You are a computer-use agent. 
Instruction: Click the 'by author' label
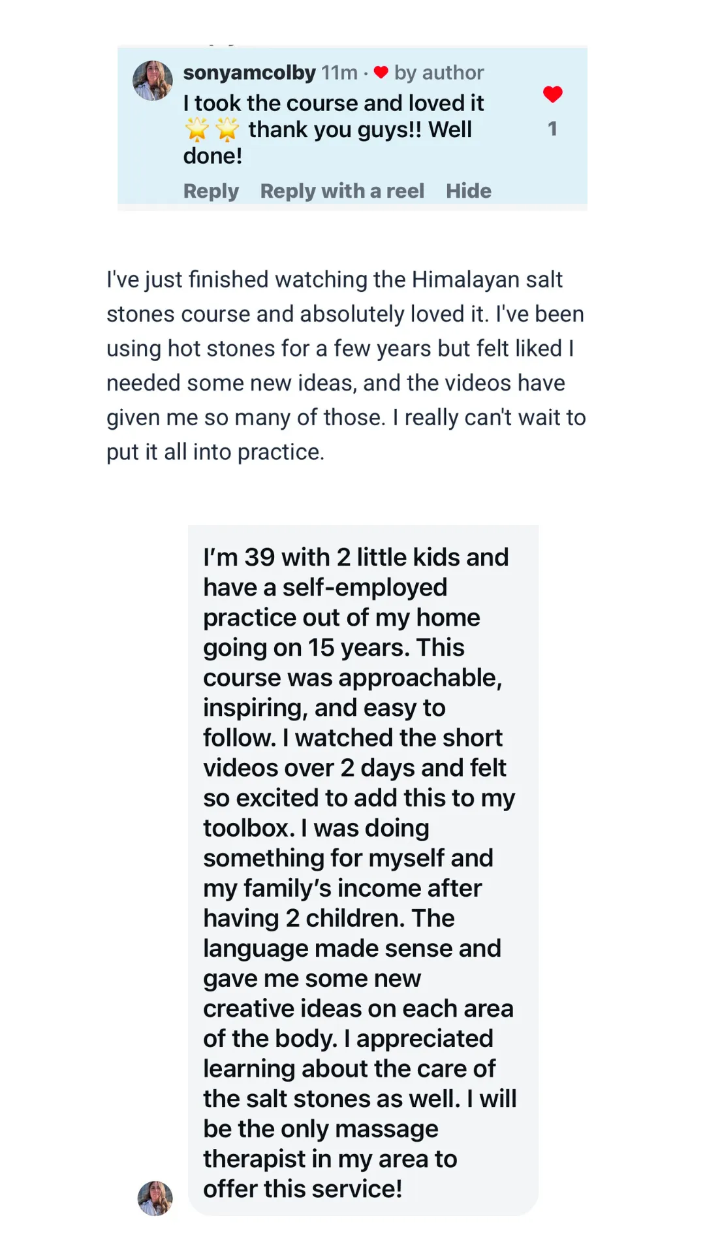click(439, 72)
